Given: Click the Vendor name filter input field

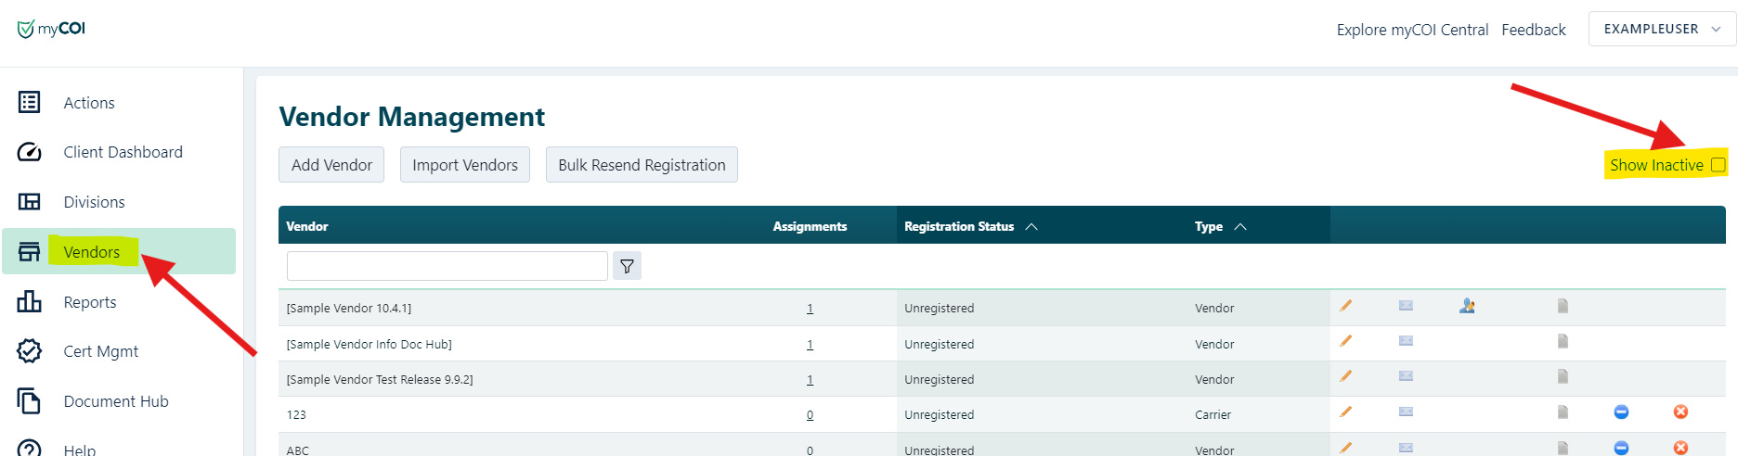Looking at the screenshot, I should point(447,266).
